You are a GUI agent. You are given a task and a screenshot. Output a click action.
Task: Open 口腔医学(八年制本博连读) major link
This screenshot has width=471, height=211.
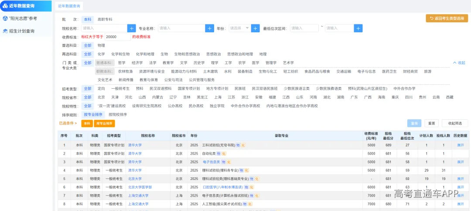pos(222,187)
